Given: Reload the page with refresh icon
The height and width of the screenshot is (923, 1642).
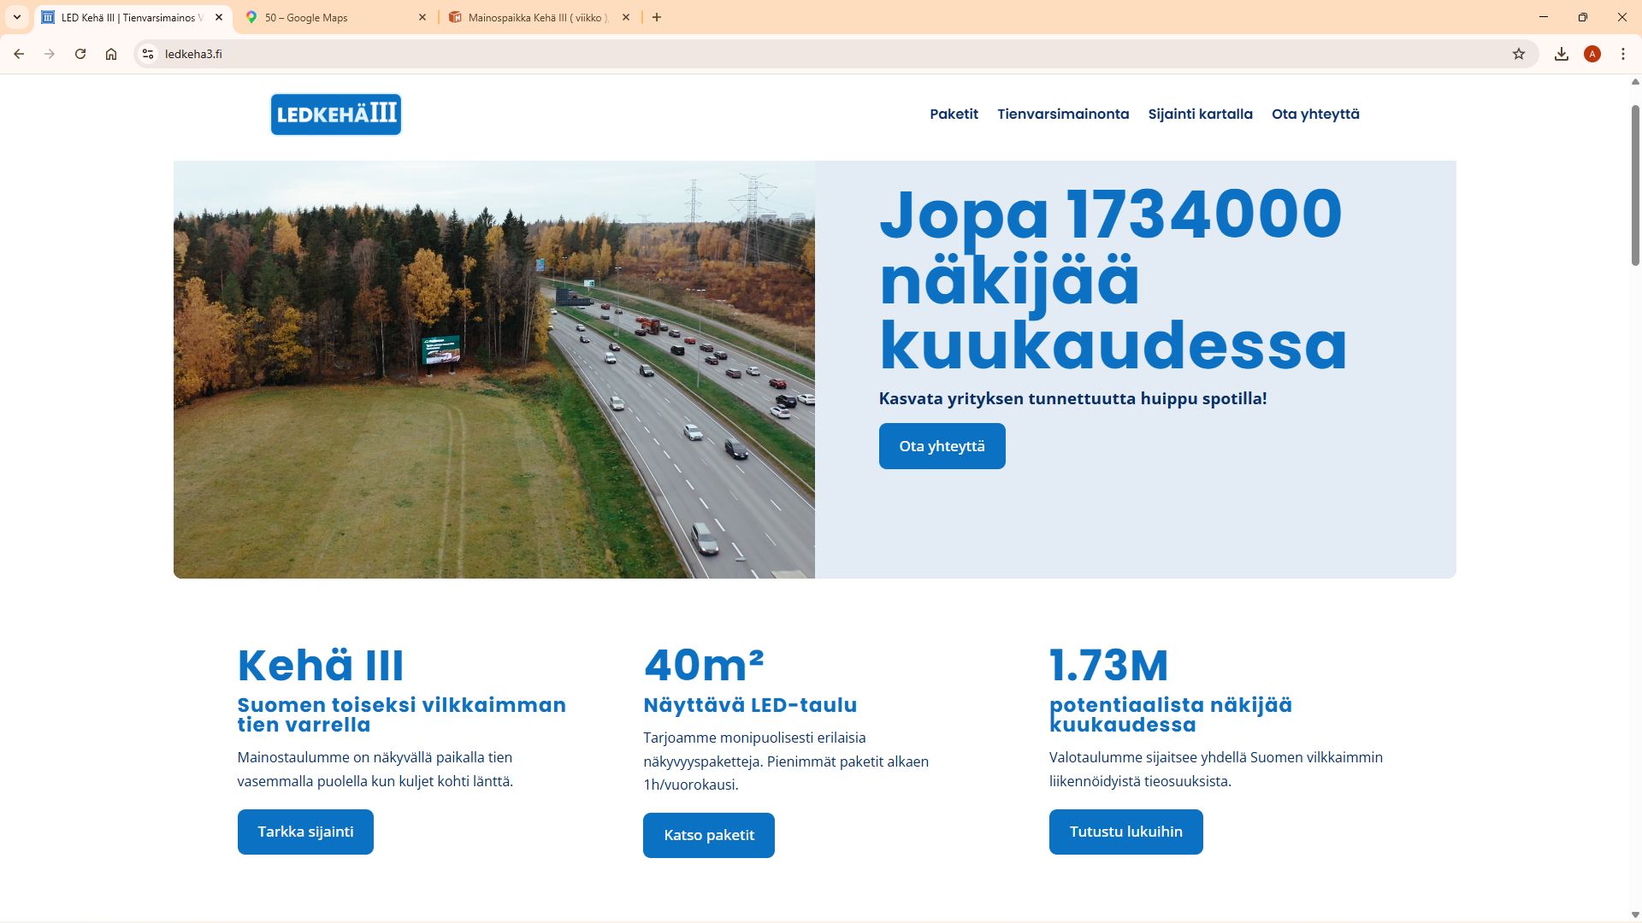Looking at the screenshot, I should (x=80, y=54).
